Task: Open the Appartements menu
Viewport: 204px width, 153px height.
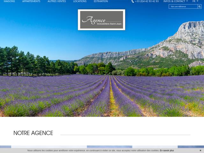Action: 31,1
